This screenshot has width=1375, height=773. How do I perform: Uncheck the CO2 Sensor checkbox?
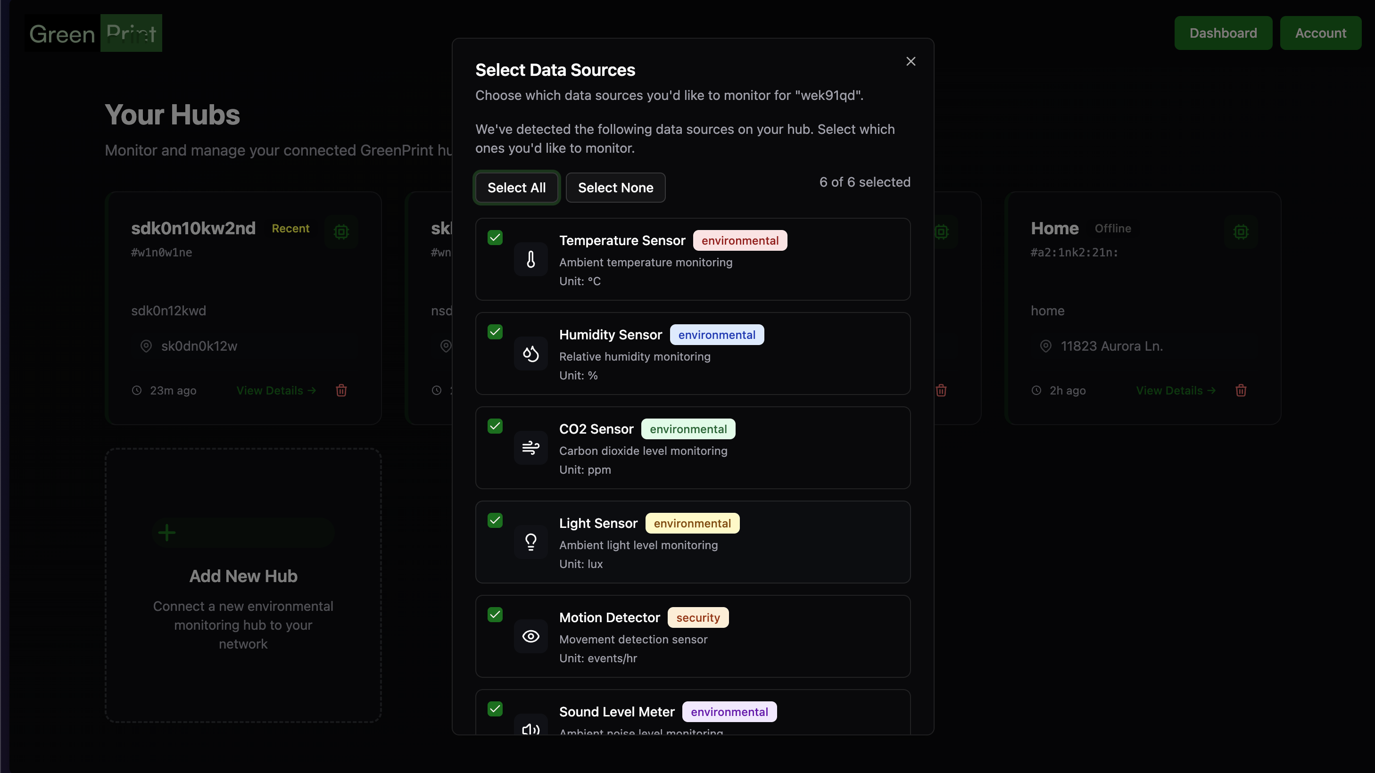pyautogui.click(x=495, y=426)
